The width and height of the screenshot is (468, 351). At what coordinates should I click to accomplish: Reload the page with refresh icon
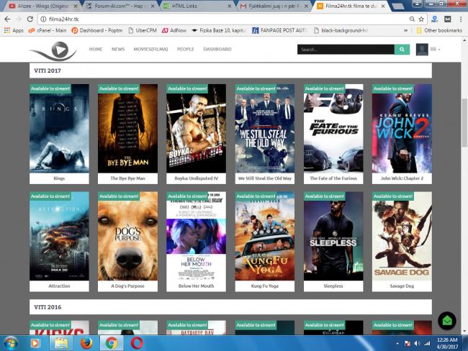30,19
